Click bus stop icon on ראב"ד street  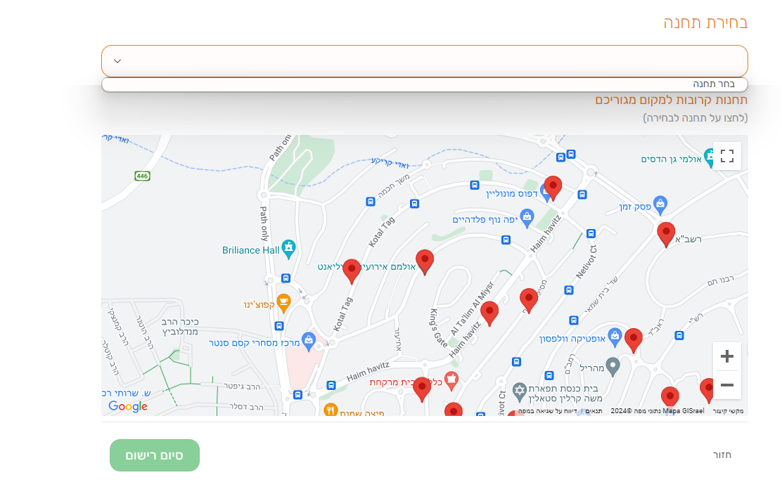coord(679,336)
